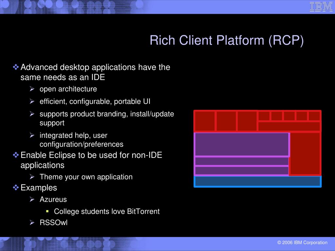Click the "Examples" heading bullet
The width and height of the screenshot is (335, 251).
(39, 188)
